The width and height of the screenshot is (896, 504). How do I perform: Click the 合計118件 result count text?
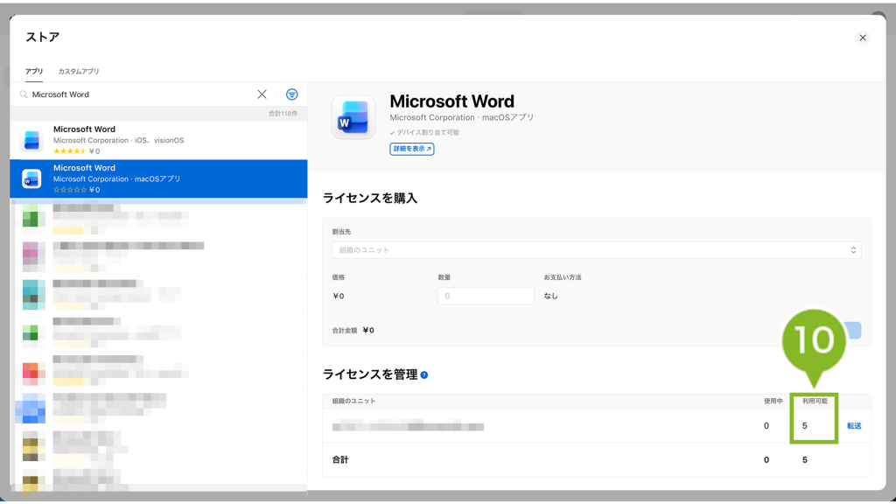pyautogui.click(x=283, y=113)
